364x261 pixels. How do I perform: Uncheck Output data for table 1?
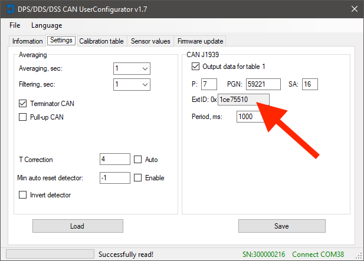(196, 67)
